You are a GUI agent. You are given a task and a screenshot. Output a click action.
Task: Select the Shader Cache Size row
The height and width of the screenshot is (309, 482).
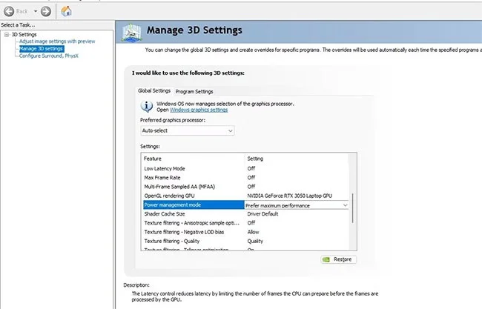(193, 213)
